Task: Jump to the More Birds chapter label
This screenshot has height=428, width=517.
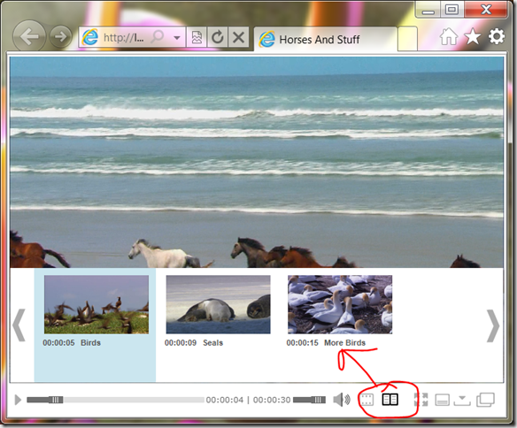Action: click(344, 343)
